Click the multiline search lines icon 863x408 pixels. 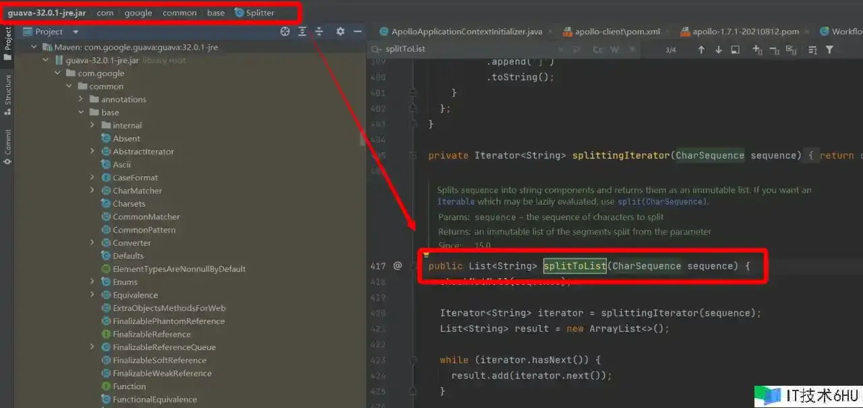coord(812,50)
